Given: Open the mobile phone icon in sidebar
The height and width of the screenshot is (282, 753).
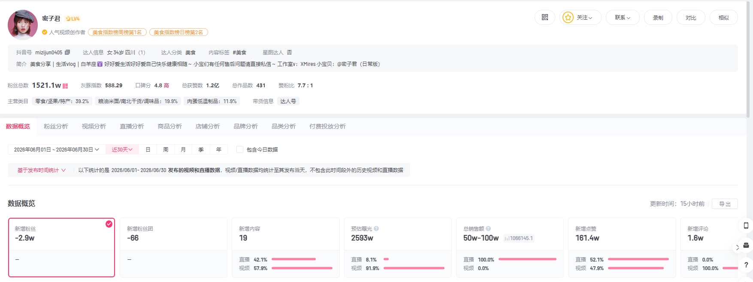Looking at the screenshot, I should pos(746,226).
